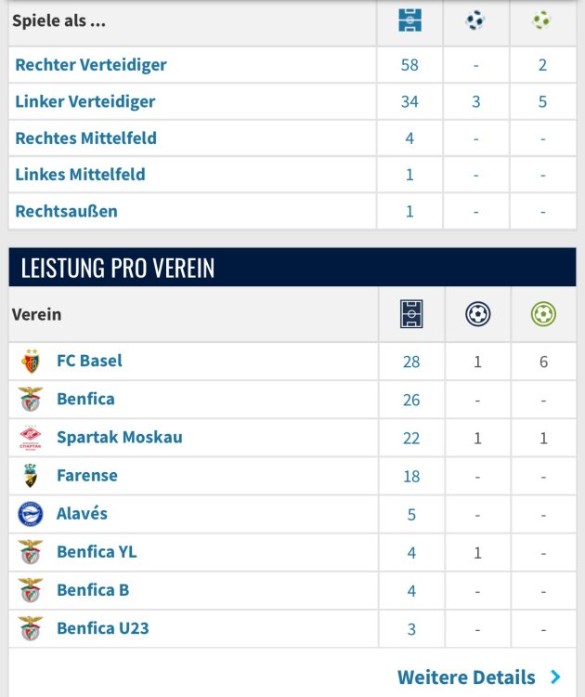Click the Alavés club logo
Viewport: 585px width, 697px height.
[31, 514]
